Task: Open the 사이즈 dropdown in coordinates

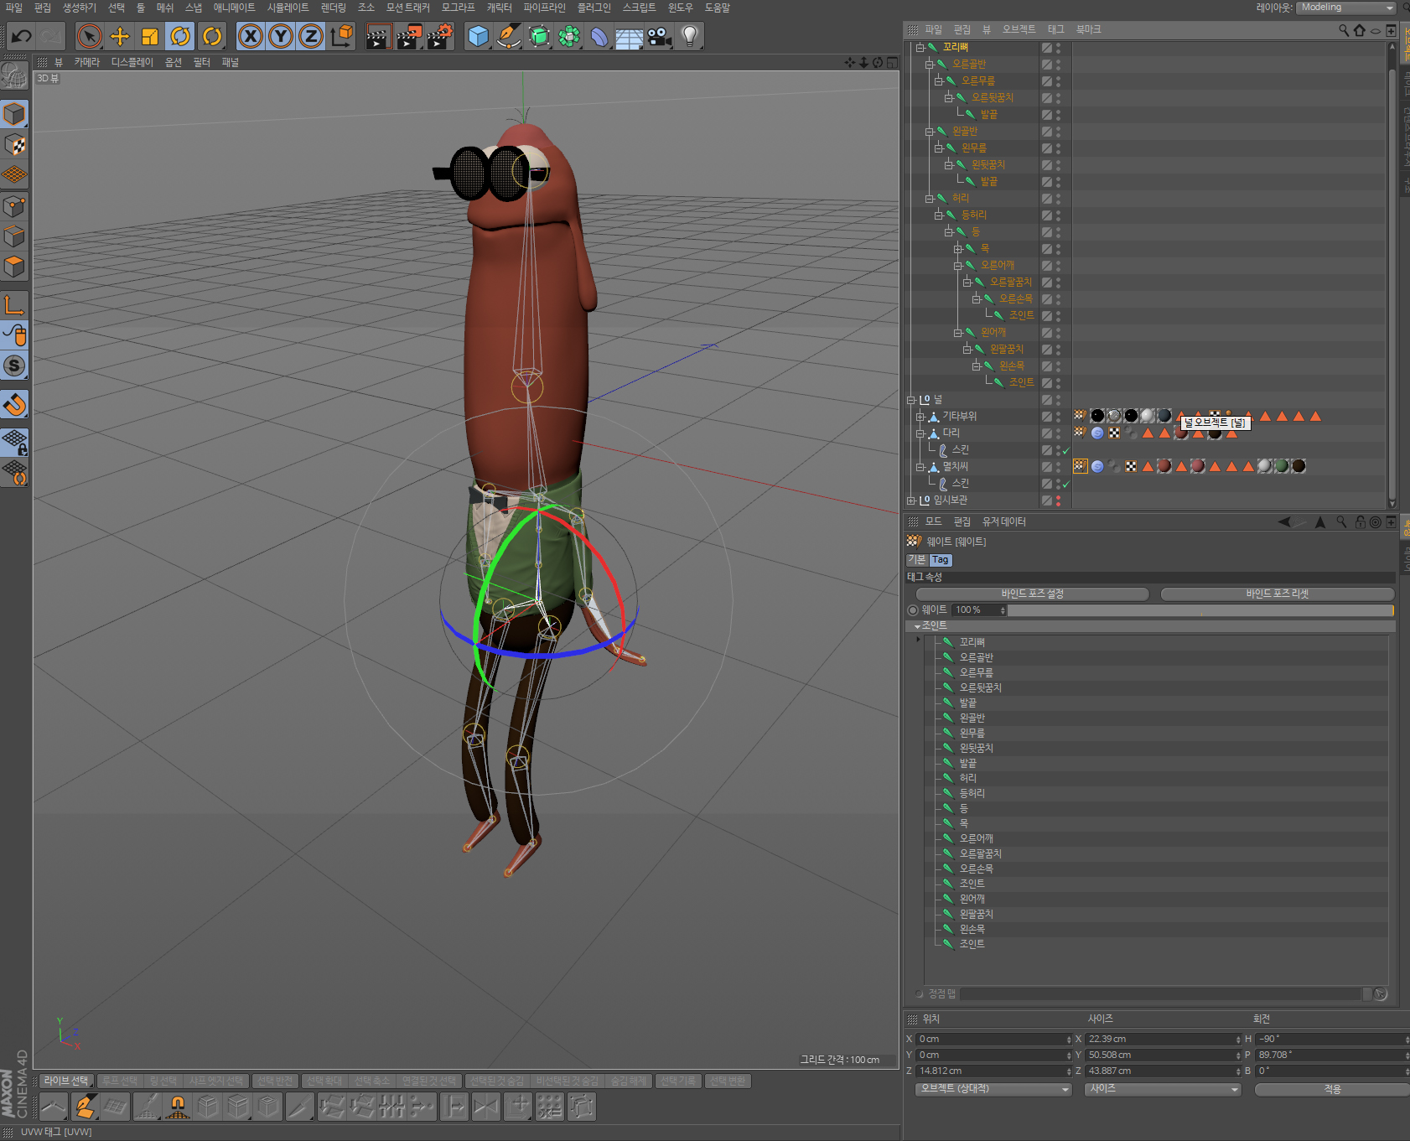Action: [1163, 1089]
